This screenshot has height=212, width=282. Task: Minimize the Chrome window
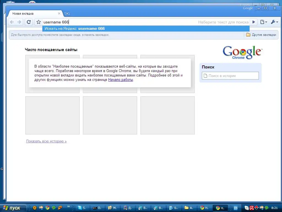(259, 8)
